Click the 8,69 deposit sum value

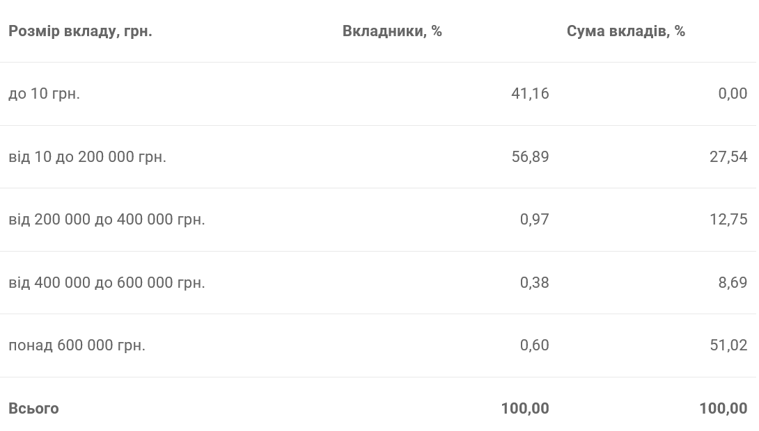[733, 283]
